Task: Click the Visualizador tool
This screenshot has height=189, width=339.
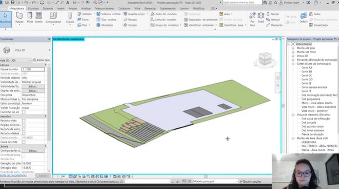Action: pos(319,25)
